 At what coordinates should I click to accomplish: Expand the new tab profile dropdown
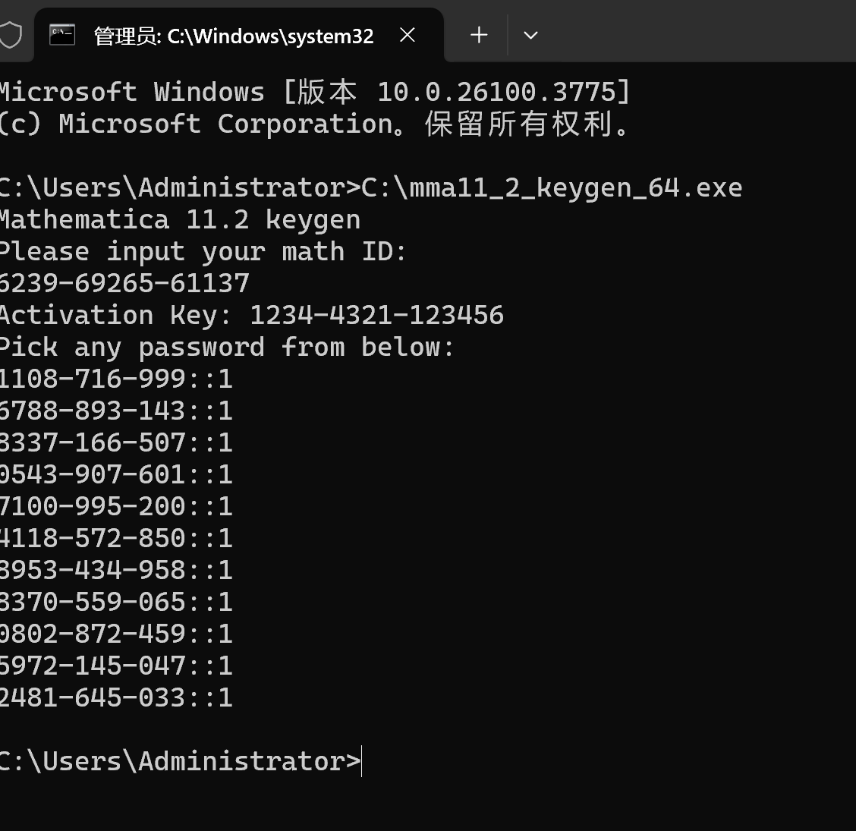tap(530, 35)
